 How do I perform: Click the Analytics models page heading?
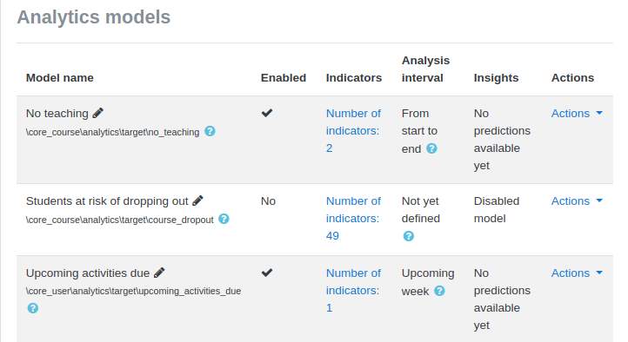[x=94, y=17]
